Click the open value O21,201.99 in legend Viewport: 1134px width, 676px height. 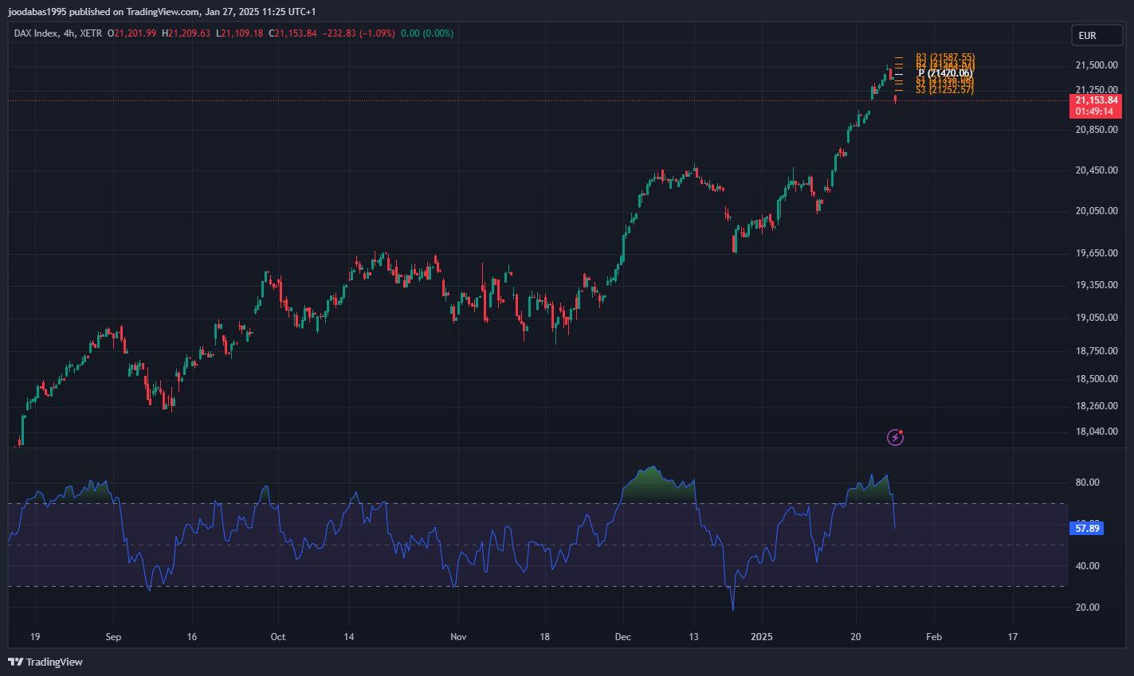pyautogui.click(x=133, y=33)
